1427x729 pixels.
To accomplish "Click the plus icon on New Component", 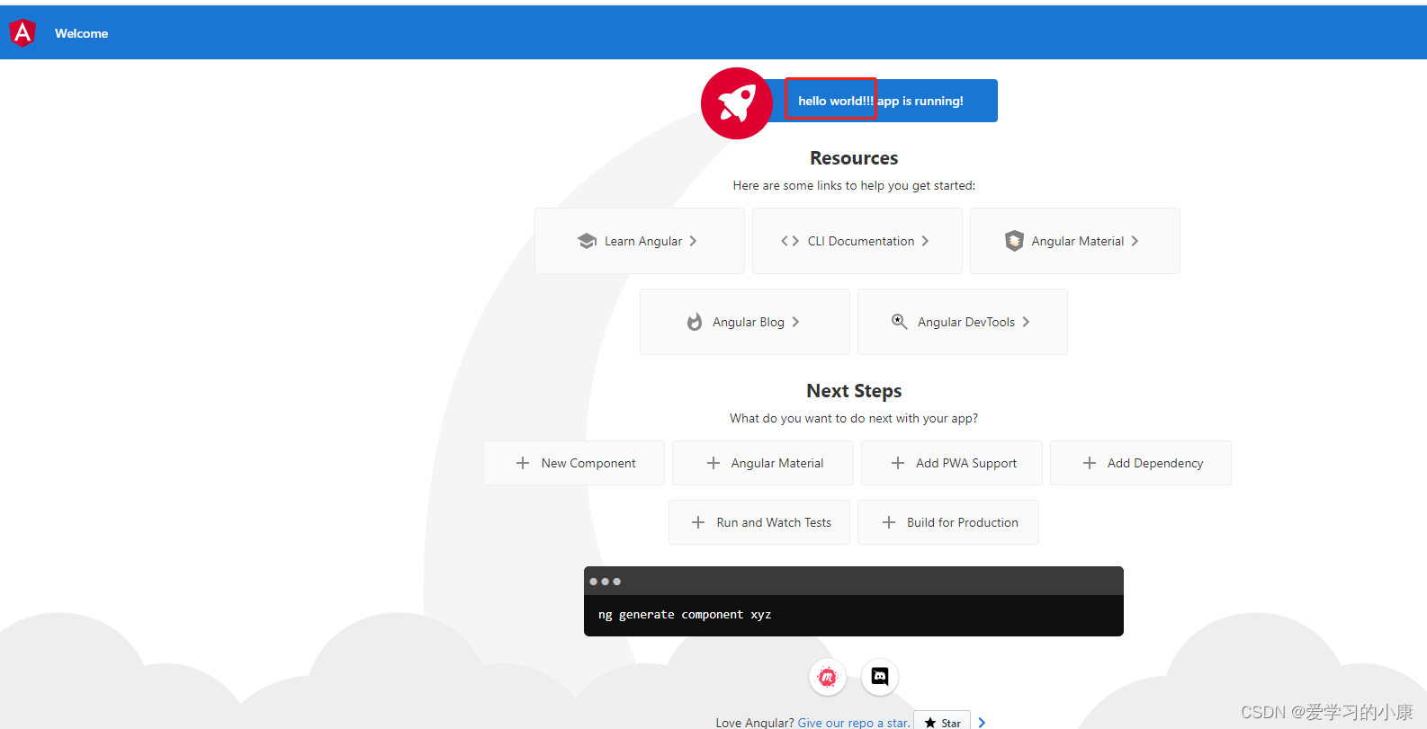I will [523, 463].
